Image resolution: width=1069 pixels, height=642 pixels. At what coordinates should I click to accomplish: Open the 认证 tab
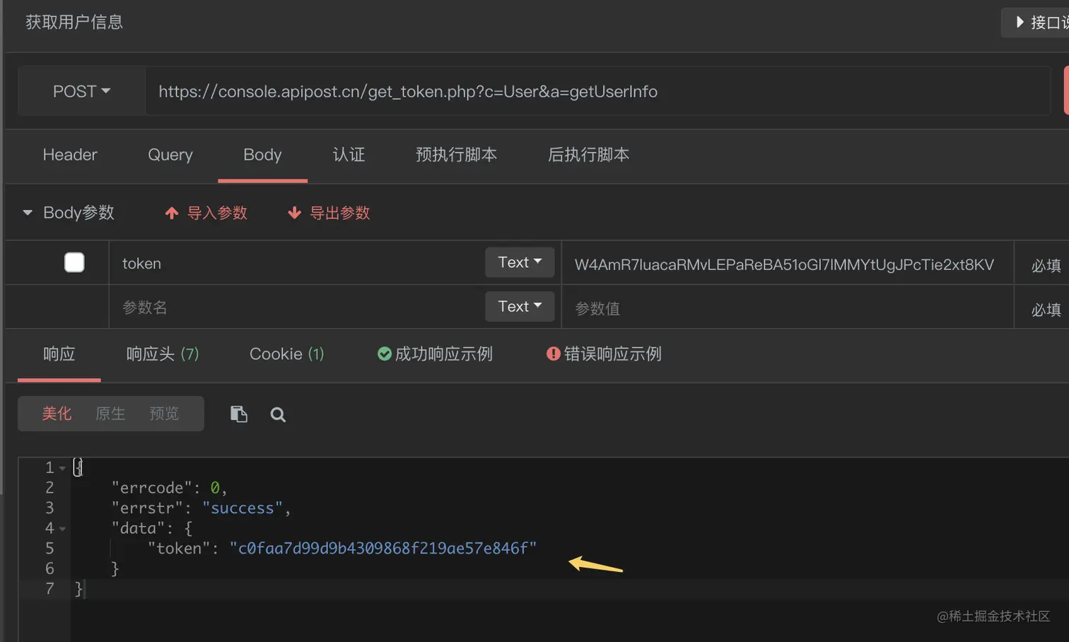pyautogui.click(x=349, y=155)
